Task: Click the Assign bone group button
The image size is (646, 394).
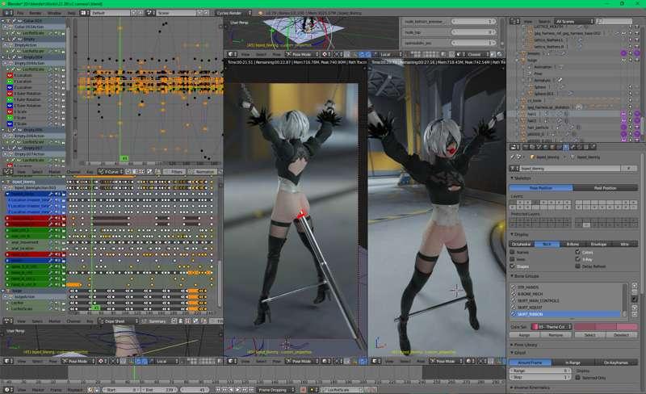Action: point(524,334)
